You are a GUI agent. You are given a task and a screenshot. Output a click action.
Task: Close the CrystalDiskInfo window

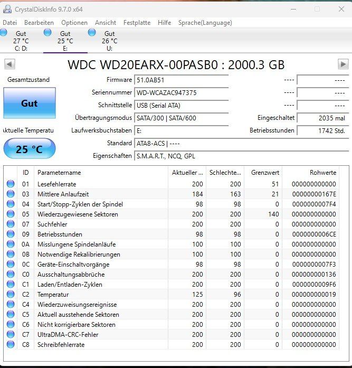[x=341, y=9]
